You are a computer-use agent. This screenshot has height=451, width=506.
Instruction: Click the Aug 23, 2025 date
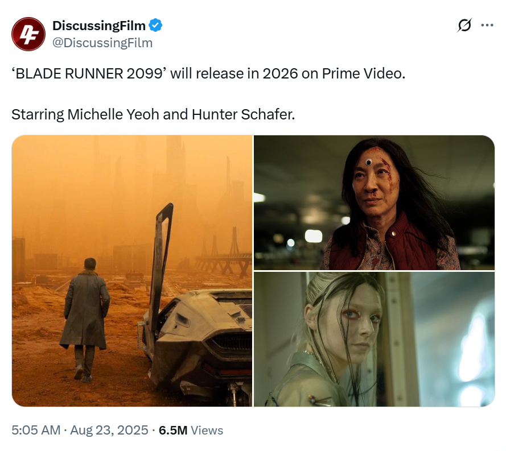pos(109,431)
